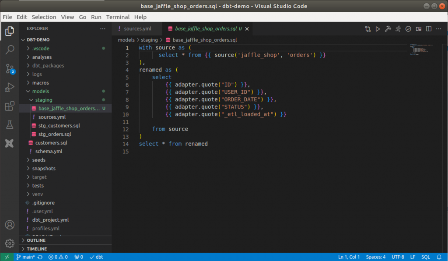Viewport: 448px width, 261px height.
Task: Click the remote window indicator in status bar
Action: [7, 257]
